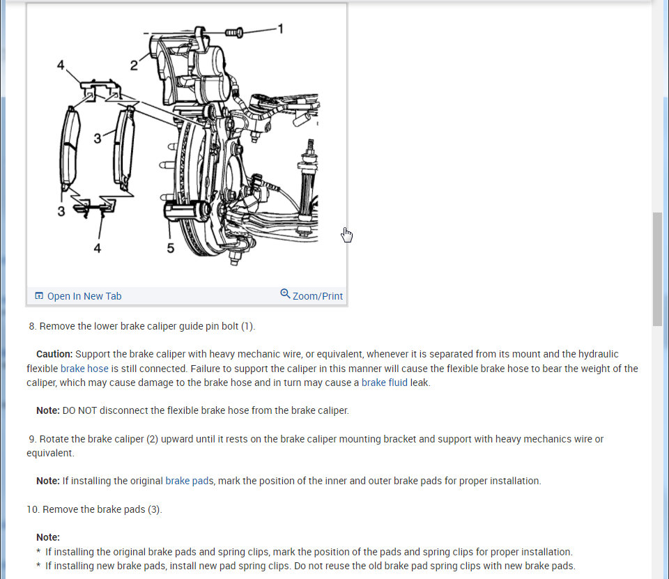Click the bold 'Caution:' label
The image size is (669, 579).
pos(54,354)
